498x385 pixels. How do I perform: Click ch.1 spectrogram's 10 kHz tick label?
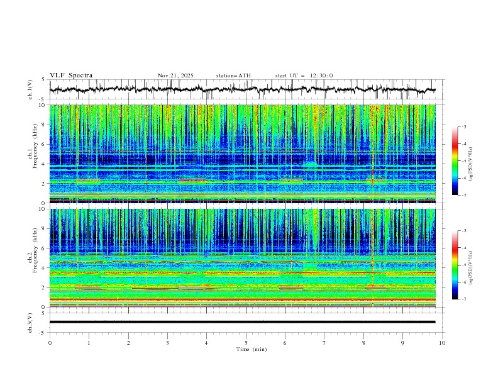click(42, 105)
